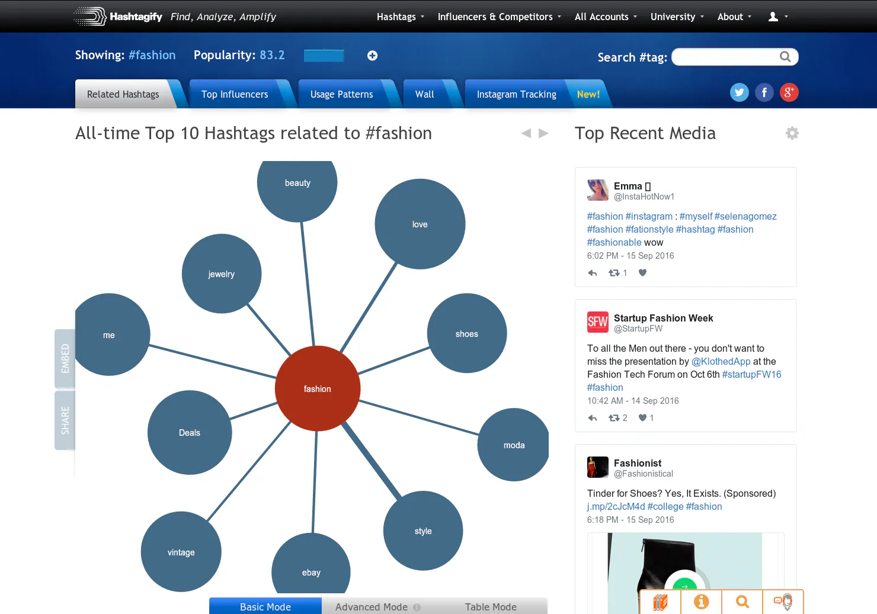Click the search magnifier in the tag field

click(785, 57)
